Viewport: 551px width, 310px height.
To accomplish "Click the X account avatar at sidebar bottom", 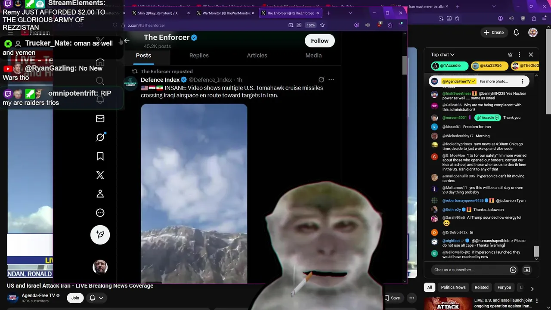I will [100, 267].
